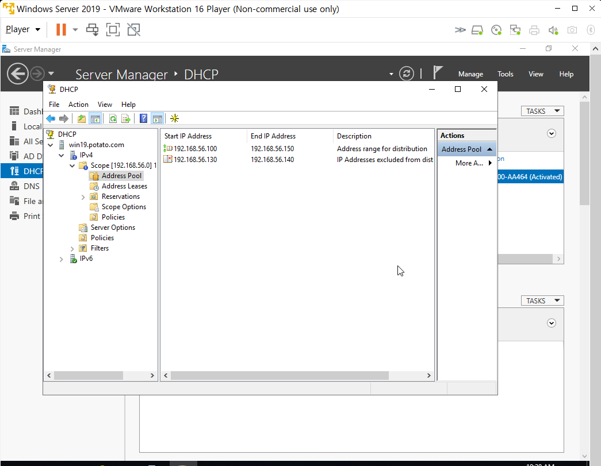Open the Player dropdown menu

tap(23, 29)
